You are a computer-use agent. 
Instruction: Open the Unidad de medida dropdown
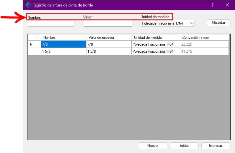coord(168,23)
